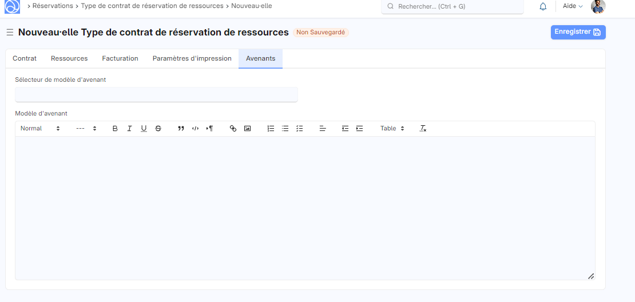Insert a hyperlink
635x302 pixels.
point(233,128)
